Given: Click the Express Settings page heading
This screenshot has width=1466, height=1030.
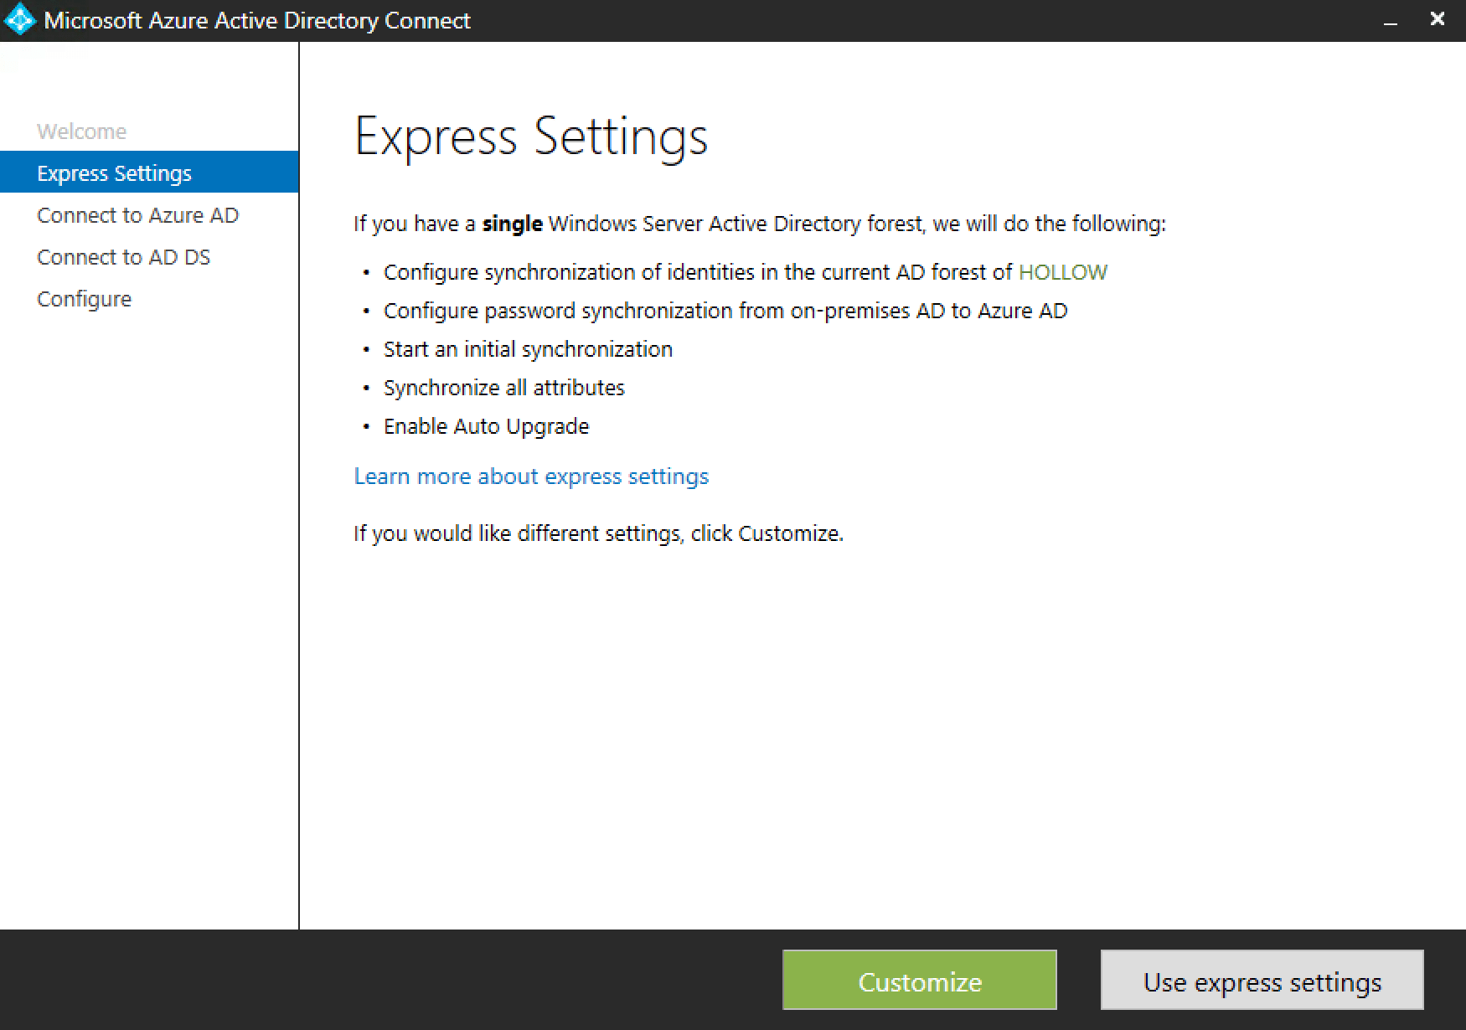Looking at the screenshot, I should coord(531,136).
